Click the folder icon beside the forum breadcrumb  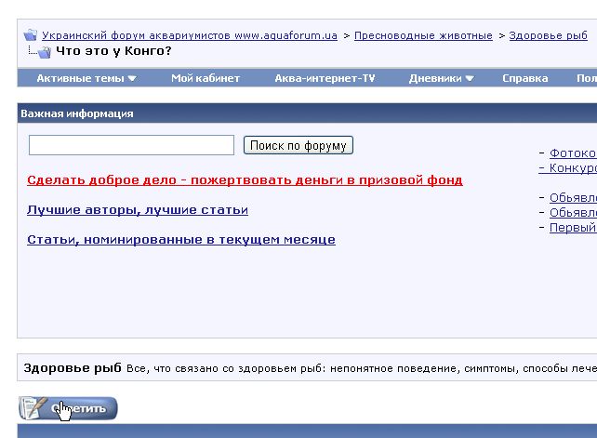pos(31,35)
